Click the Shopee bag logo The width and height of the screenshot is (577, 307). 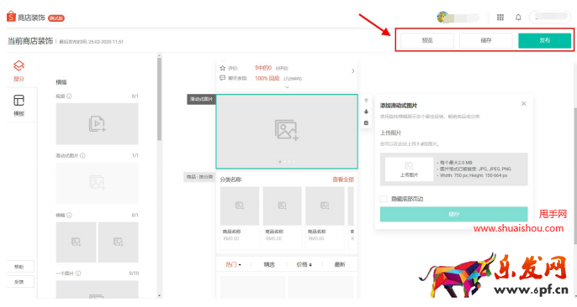(11, 16)
